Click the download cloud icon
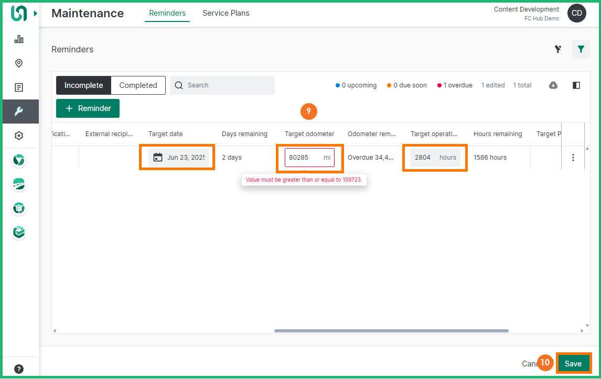Screen dimensions: 601x379 553,85
